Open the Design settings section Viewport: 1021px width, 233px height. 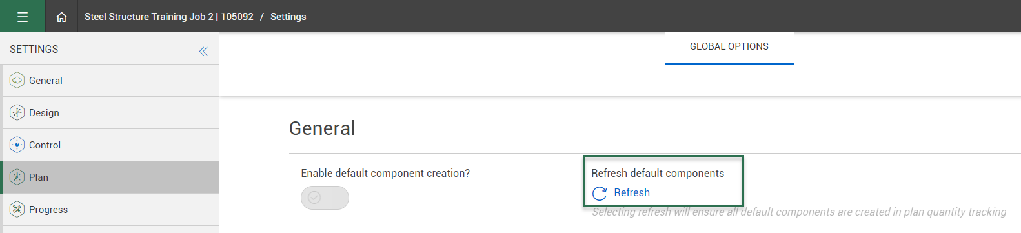[x=111, y=113]
